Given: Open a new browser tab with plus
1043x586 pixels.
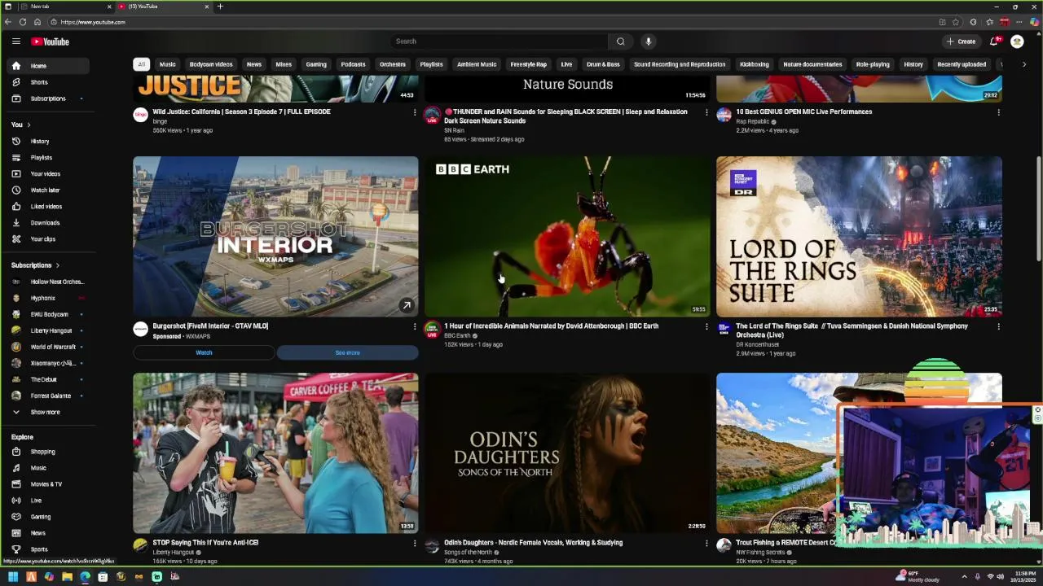Looking at the screenshot, I should click(x=220, y=7).
